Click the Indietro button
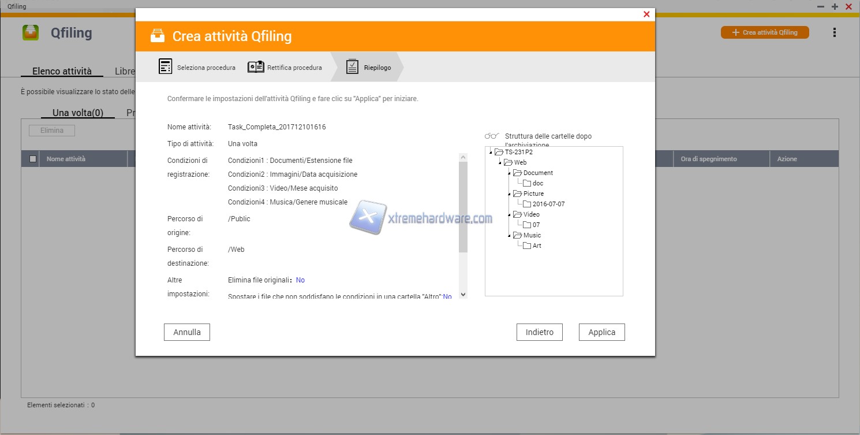This screenshot has width=860, height=435. (x=539, y=332)
